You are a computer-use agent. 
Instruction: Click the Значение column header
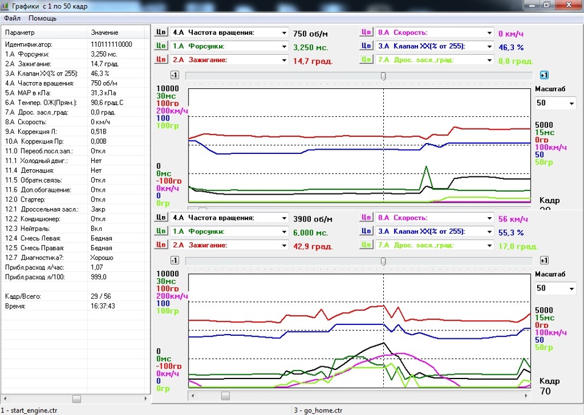click(x=116, y=32)
